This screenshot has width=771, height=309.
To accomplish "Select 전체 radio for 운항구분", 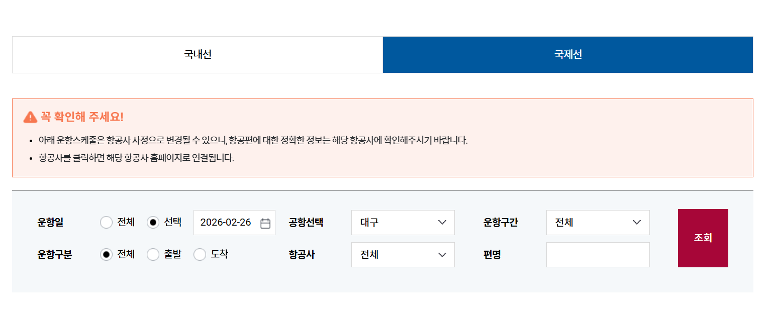I will (x=106, y=255).
